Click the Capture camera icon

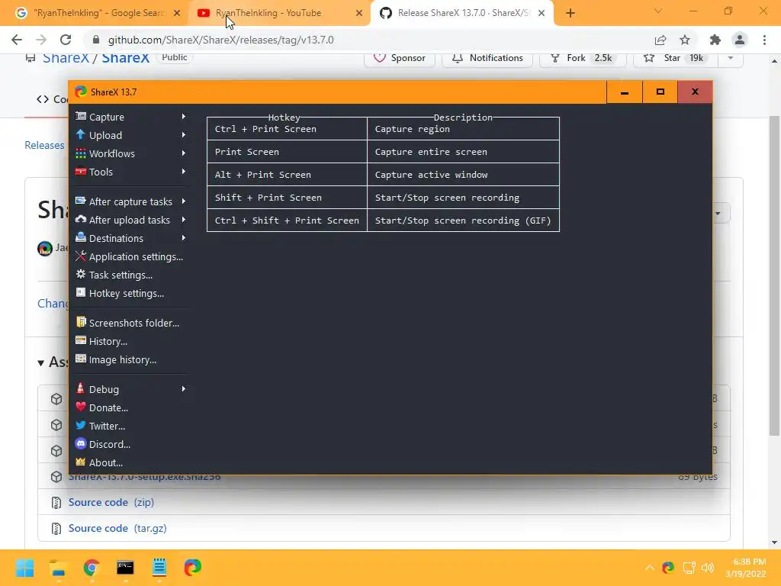pos(81,116)
